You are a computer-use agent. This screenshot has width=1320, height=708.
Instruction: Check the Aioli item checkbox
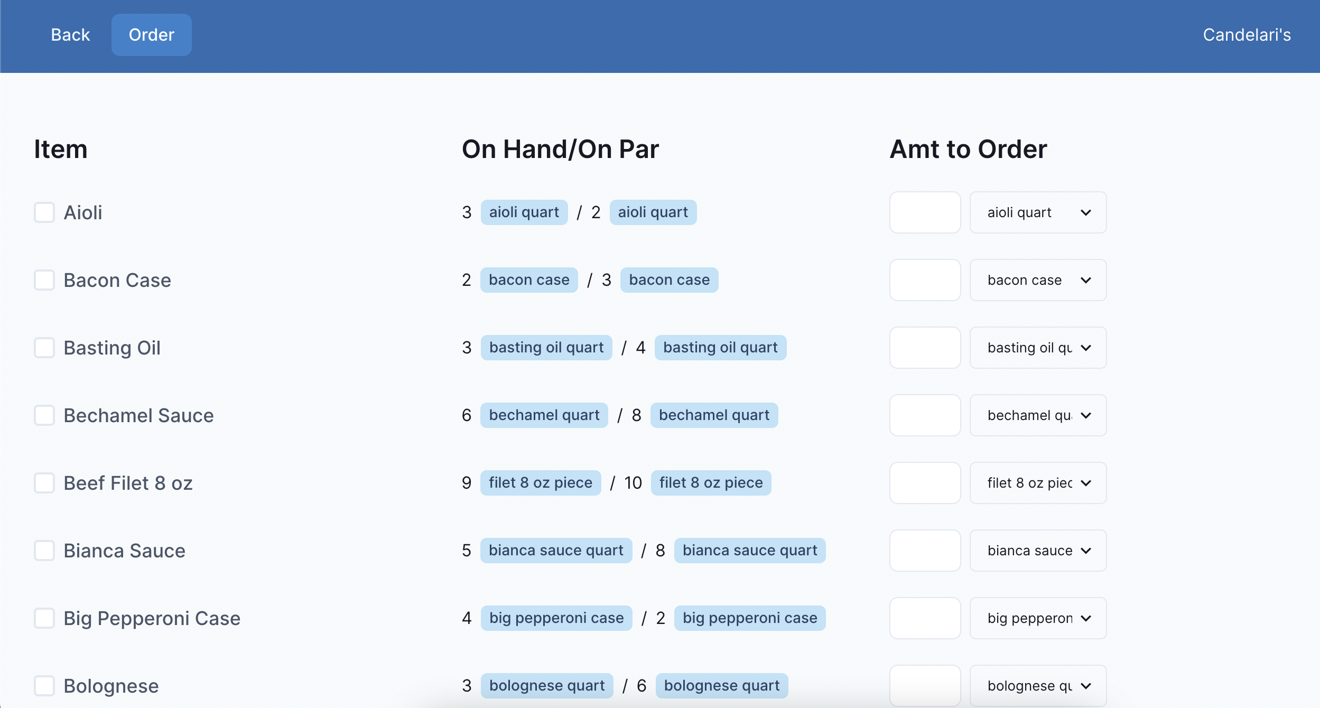click(x=44, y=212)
